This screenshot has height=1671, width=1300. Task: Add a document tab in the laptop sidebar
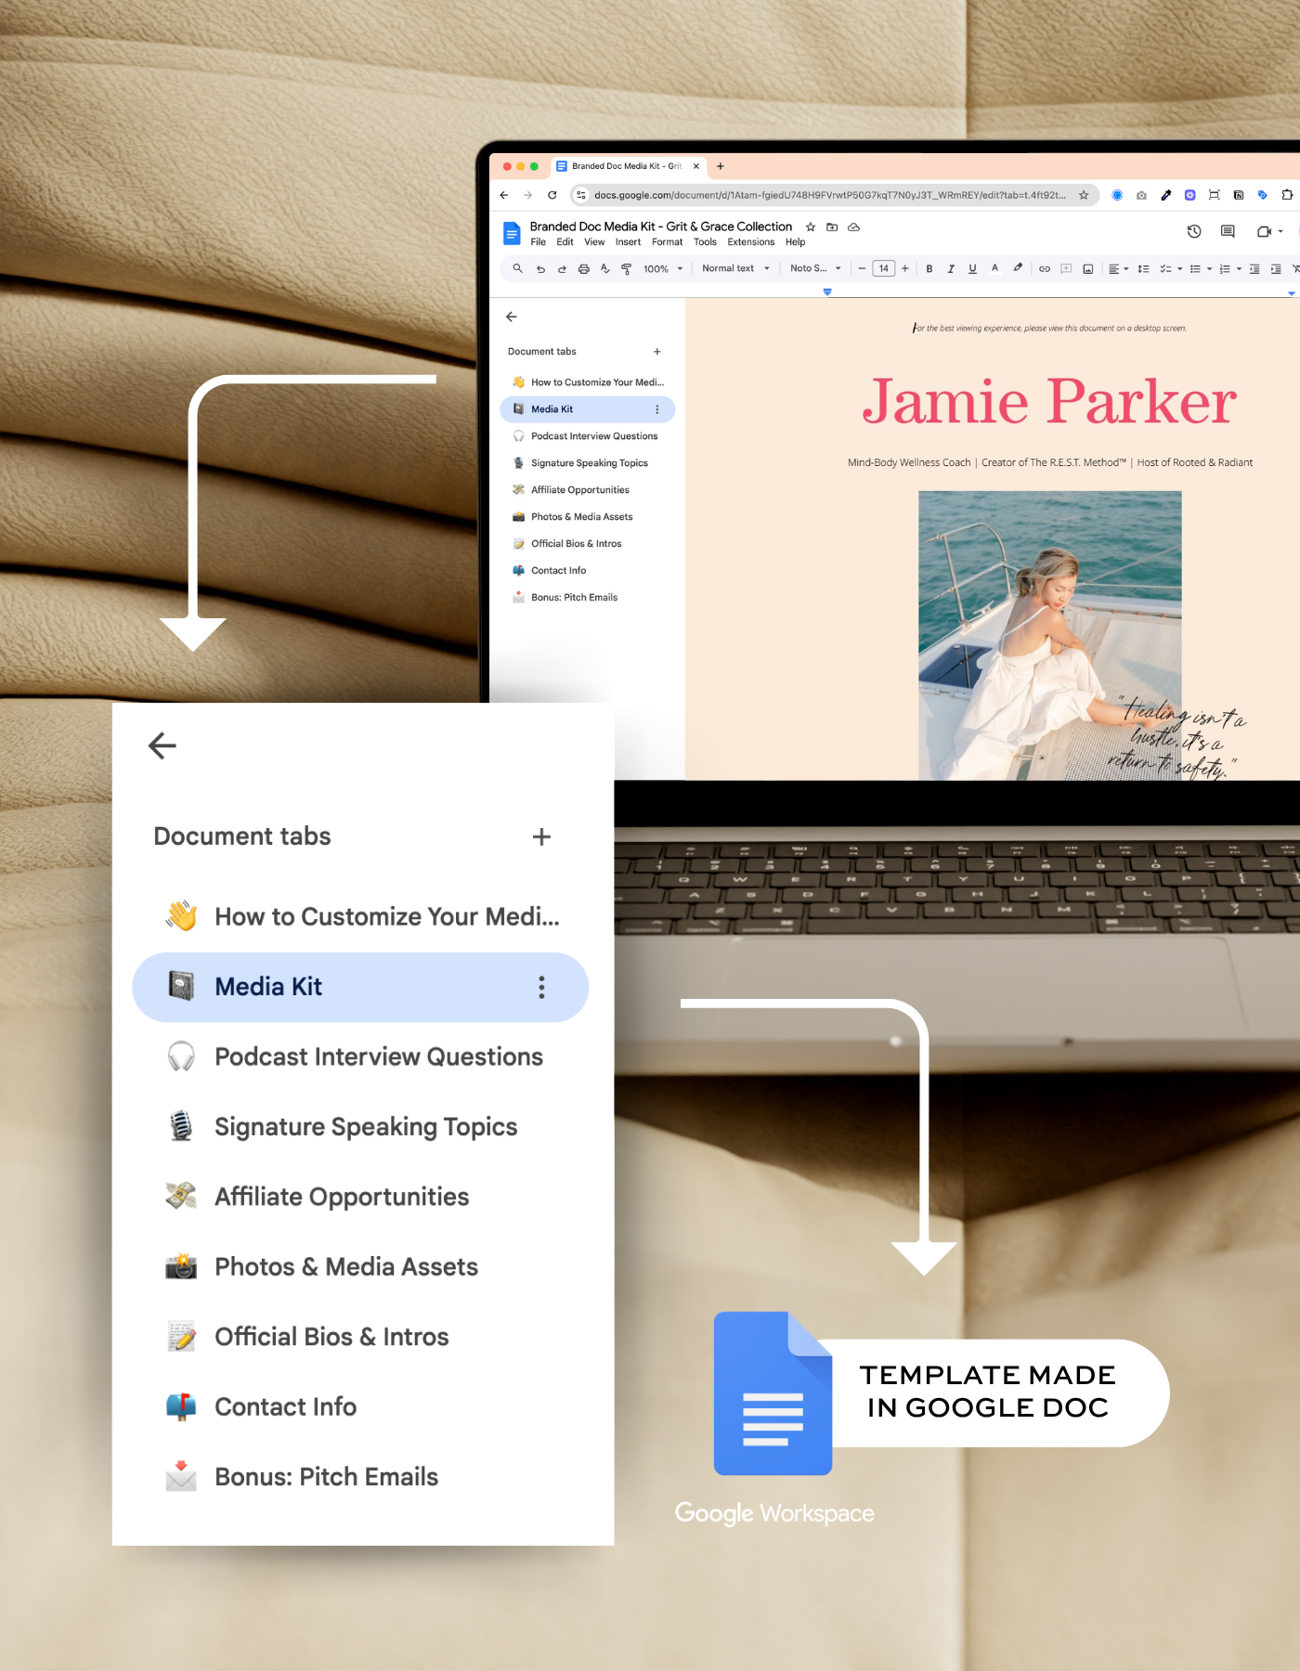[657, 352]
